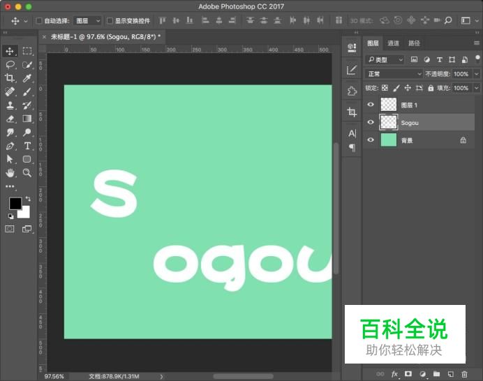
Task: Reset default foreground and background colors
Action: coord(10,216)
